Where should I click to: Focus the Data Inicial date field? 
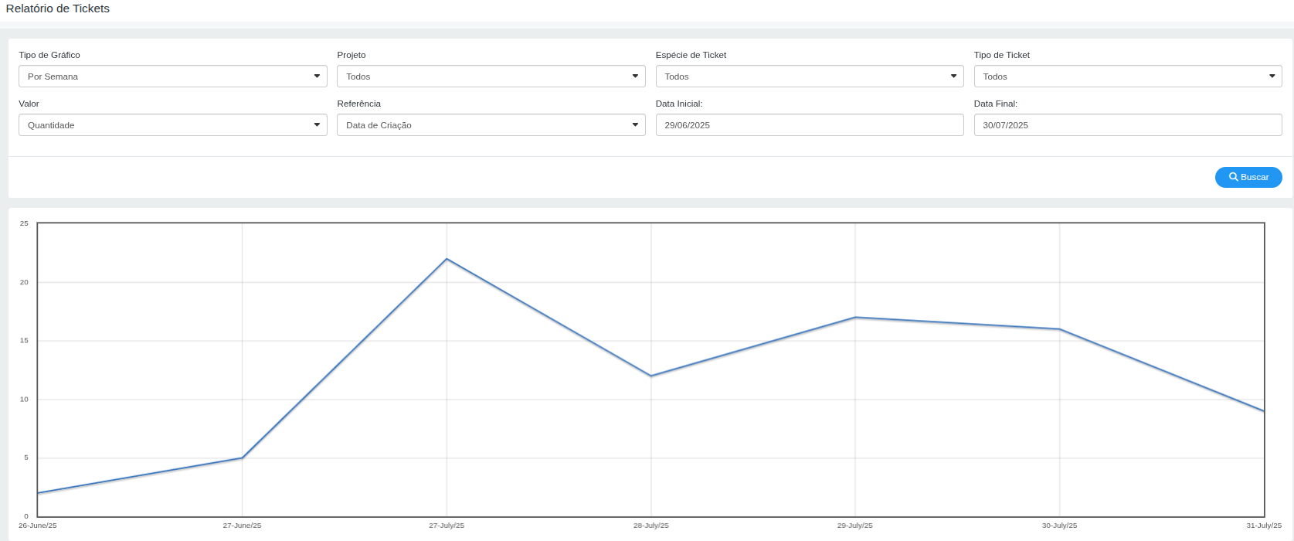(x=809, y=125)
